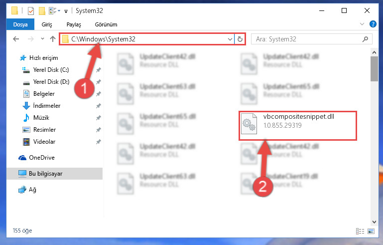Open the Görünüm ribbon tab
This screenshot has height=245, width=383.
(x=106, y=24)
